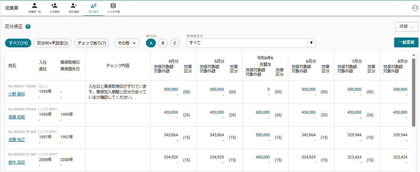420x172 pixels.
Task: Filter by チェックあり(7) tab
Action: pos(92,43)
